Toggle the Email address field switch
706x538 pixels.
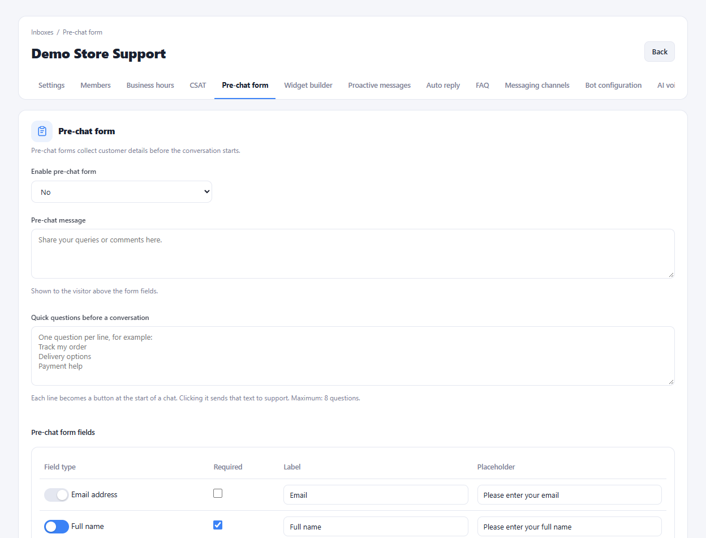pos(57,495)
